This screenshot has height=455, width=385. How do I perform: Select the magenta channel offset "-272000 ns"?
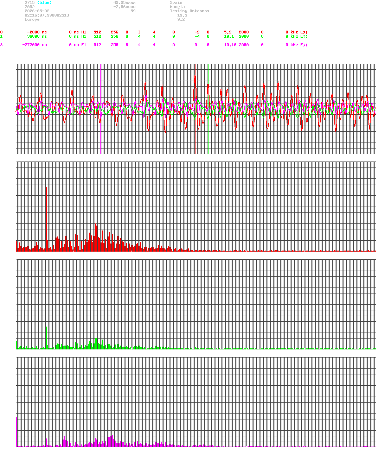pyautogui.click(x=34, y=45)
